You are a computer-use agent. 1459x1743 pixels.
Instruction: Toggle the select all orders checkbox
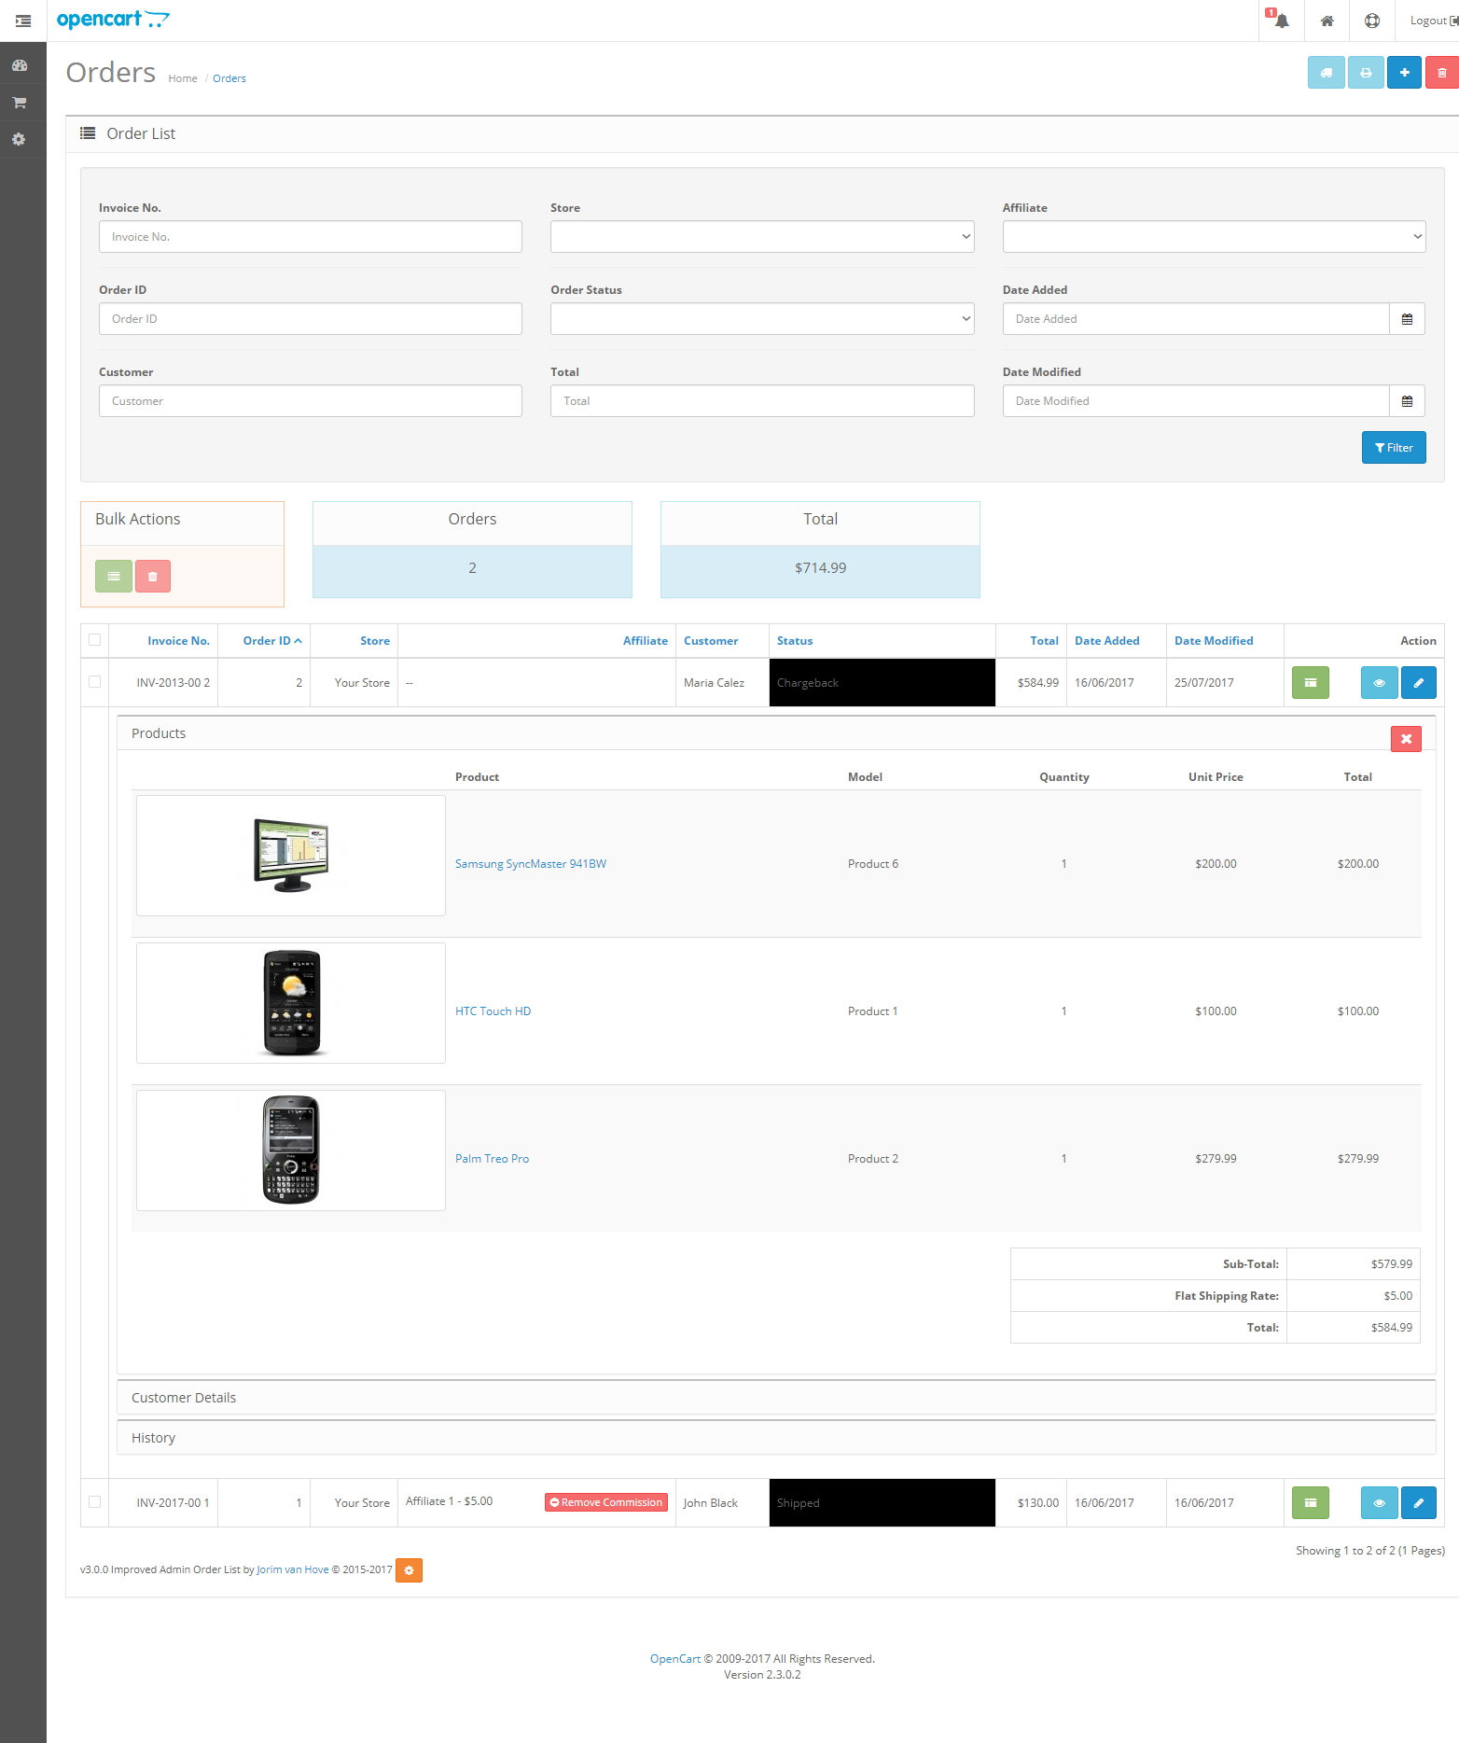[95, 640]
